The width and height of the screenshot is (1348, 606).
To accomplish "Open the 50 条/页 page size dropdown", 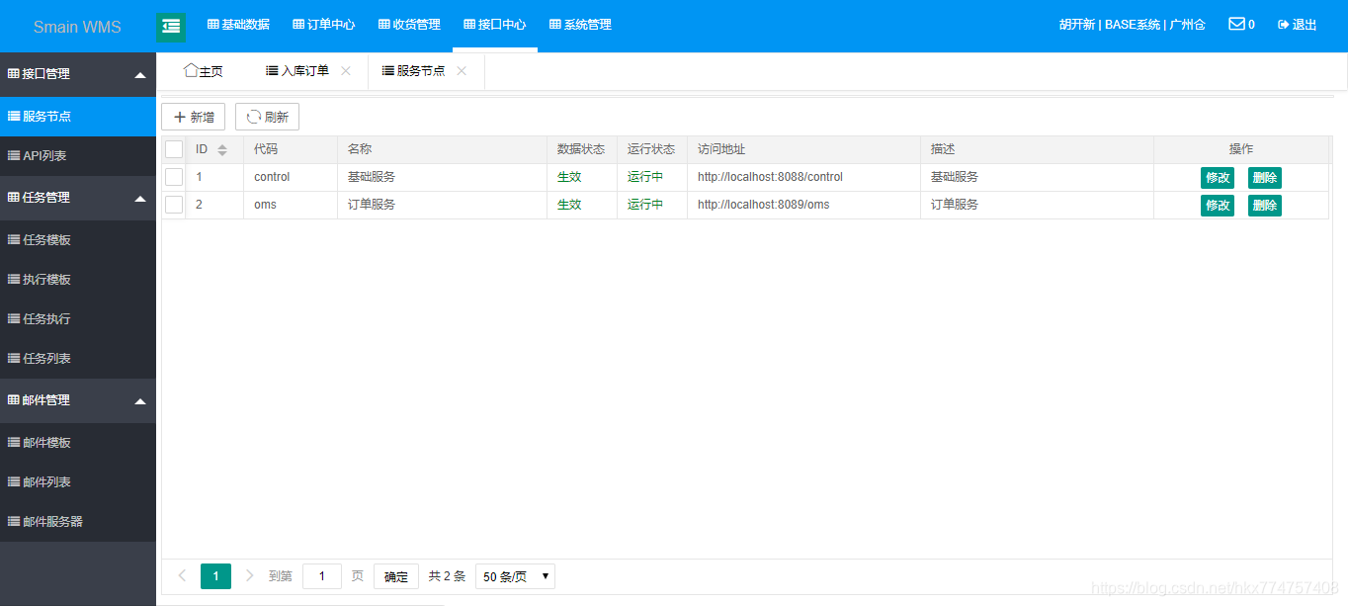I will pyautogui.click(x=515, y=576).
